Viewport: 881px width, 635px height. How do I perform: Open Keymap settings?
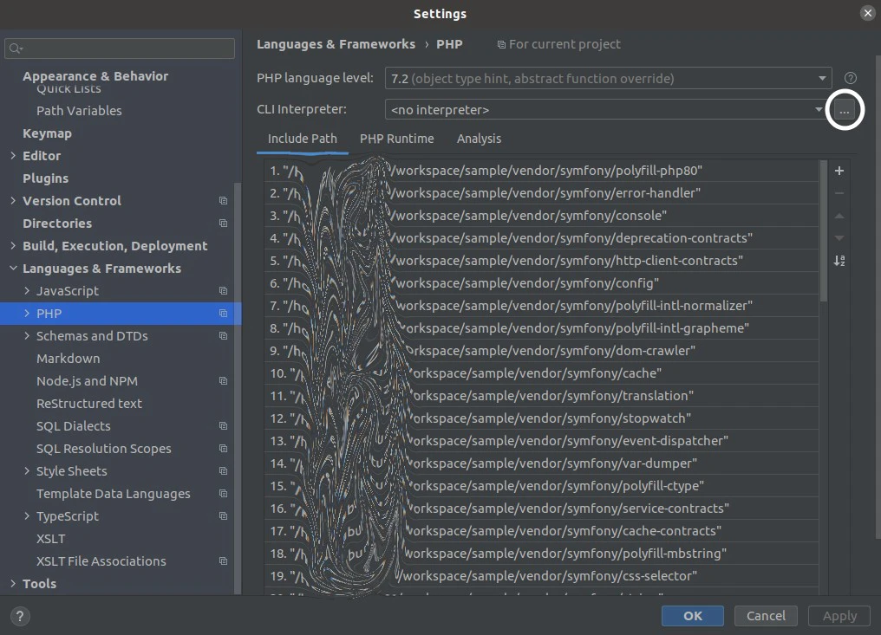(47, 133)
